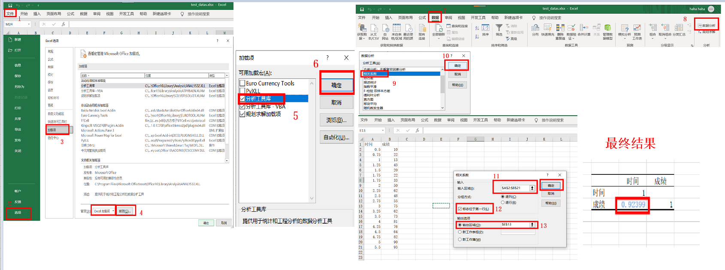Open the 排序 sort dialog icon

click(485, 28)
